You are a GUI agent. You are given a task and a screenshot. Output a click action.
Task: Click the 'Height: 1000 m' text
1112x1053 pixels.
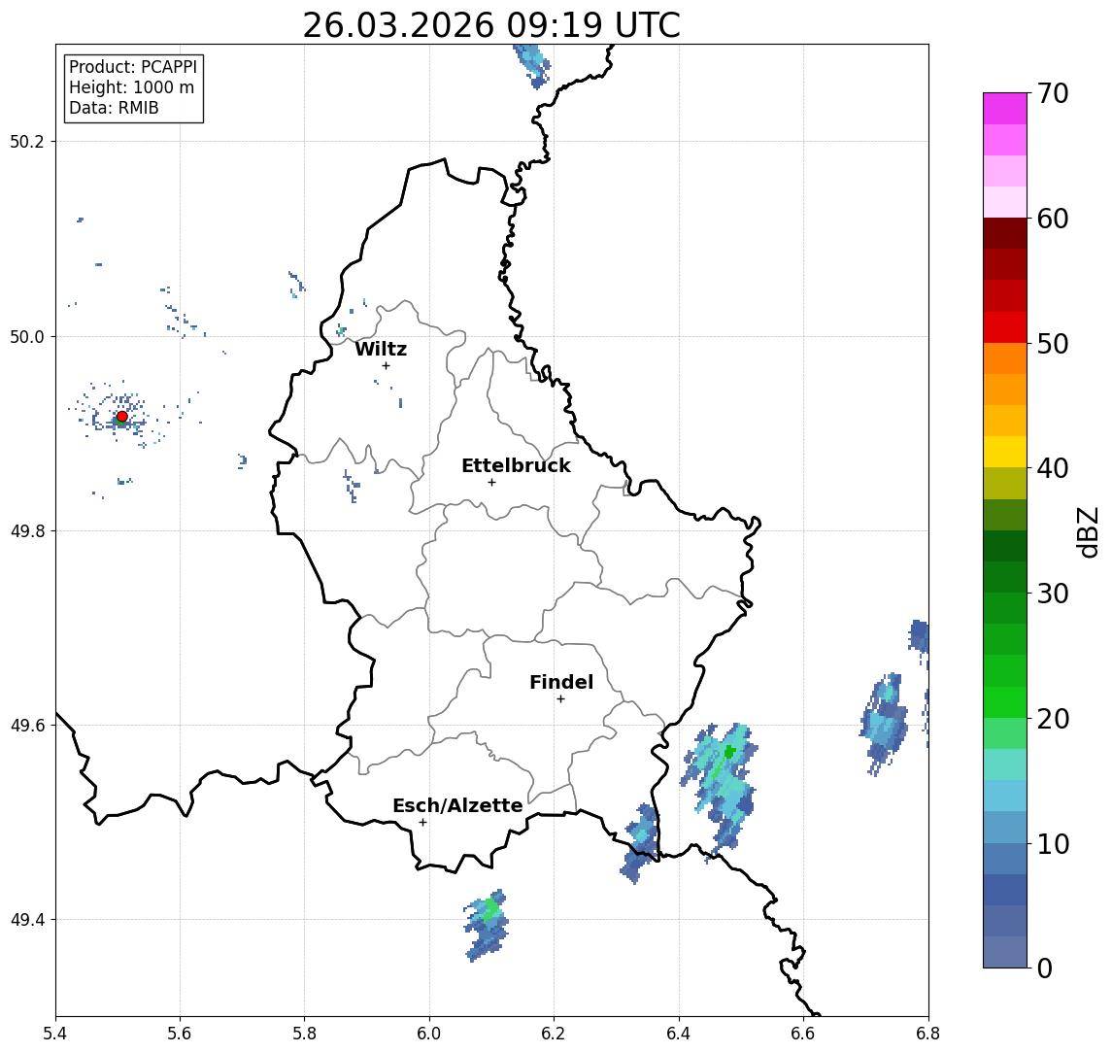[x=131, y=87]
